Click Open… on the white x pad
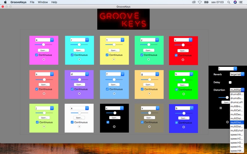The height and width of the screenshot is (154, 247). click(x=79, y=118)
